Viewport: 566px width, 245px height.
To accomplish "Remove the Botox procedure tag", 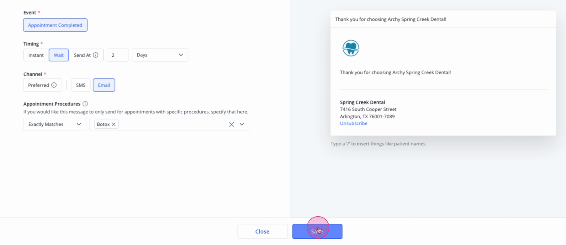I will pos(114,124).
